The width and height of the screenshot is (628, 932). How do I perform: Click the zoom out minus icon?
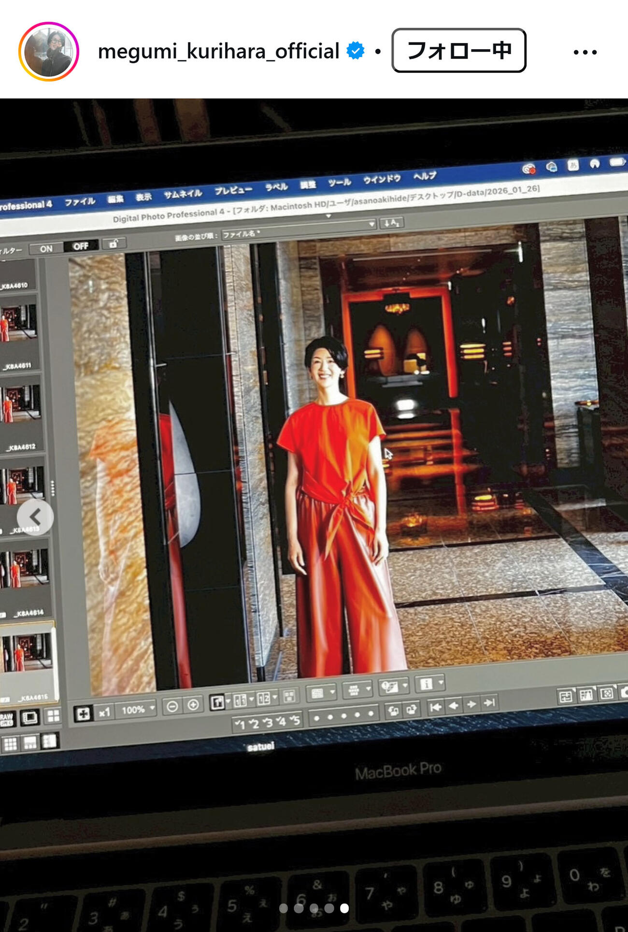(172, 707)
